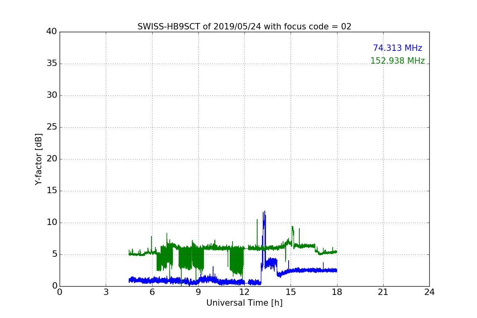
Task: Click the y-axis tick label 15
Action: click(x=52, y=191)
